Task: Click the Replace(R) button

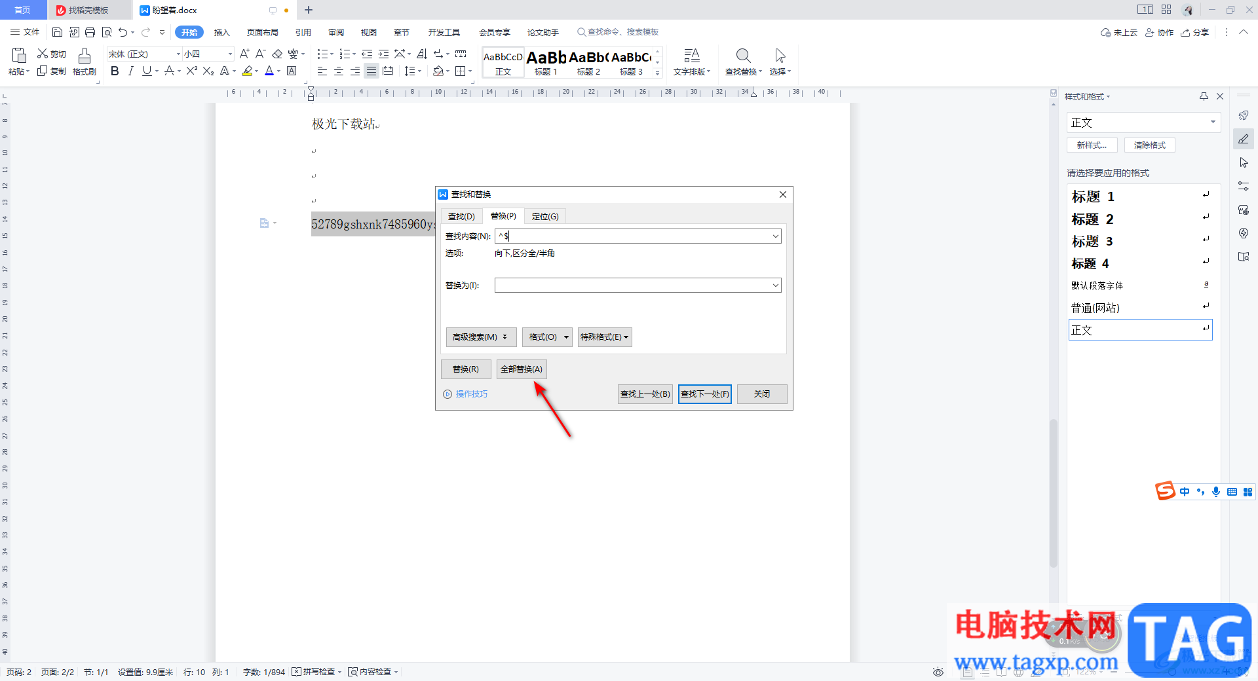Action: [466, 369]
